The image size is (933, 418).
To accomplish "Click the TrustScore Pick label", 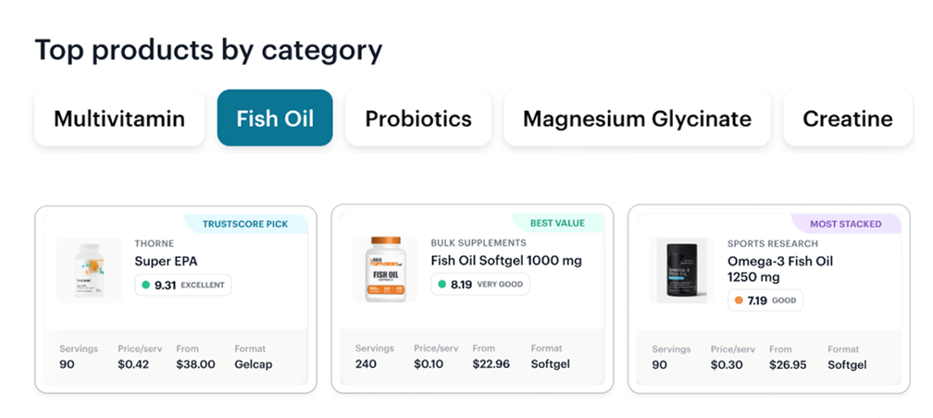I will [x=245, y=224].
